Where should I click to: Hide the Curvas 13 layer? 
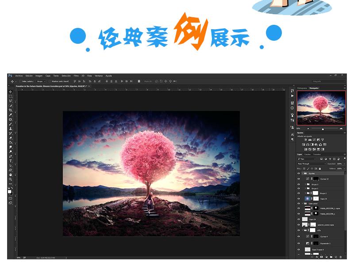pyautogui.click(x=299, y=179)
